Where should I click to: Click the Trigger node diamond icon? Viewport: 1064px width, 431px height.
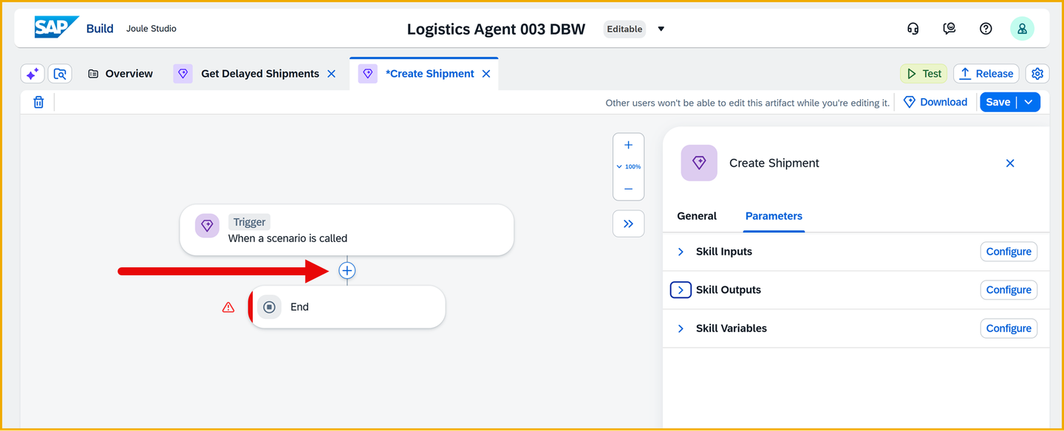[207, 225]
